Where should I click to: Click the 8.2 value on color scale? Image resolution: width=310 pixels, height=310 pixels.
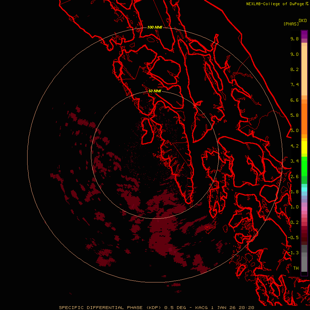(294, 69)
